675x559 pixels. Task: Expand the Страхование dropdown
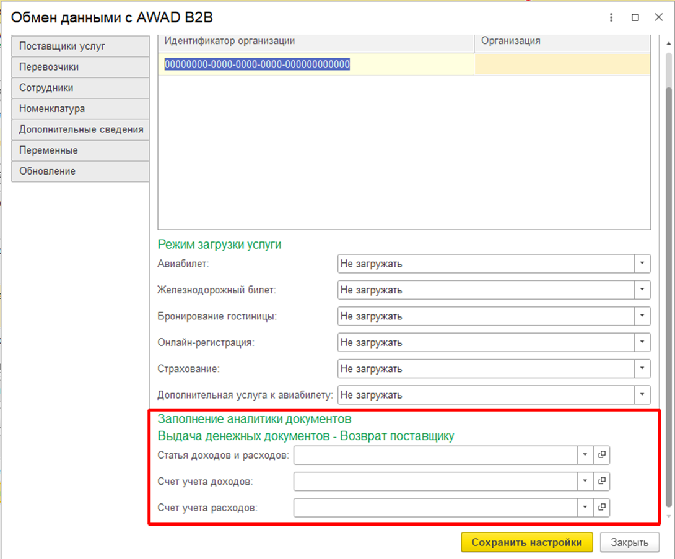coord(642,369)
